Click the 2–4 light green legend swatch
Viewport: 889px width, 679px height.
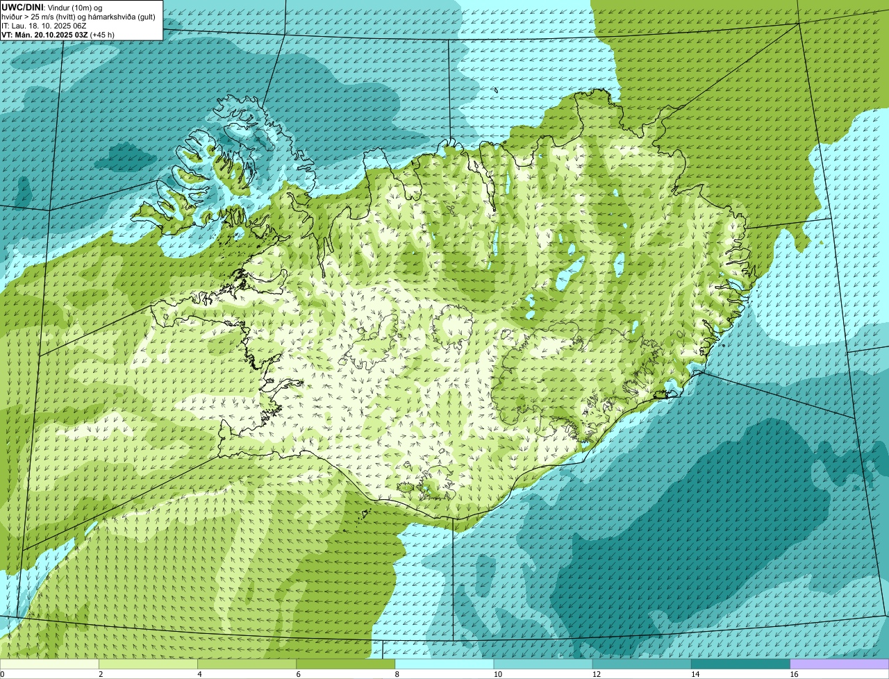pos(148,664)
